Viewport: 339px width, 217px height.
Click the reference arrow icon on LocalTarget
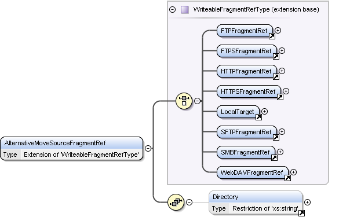[258, 117]
